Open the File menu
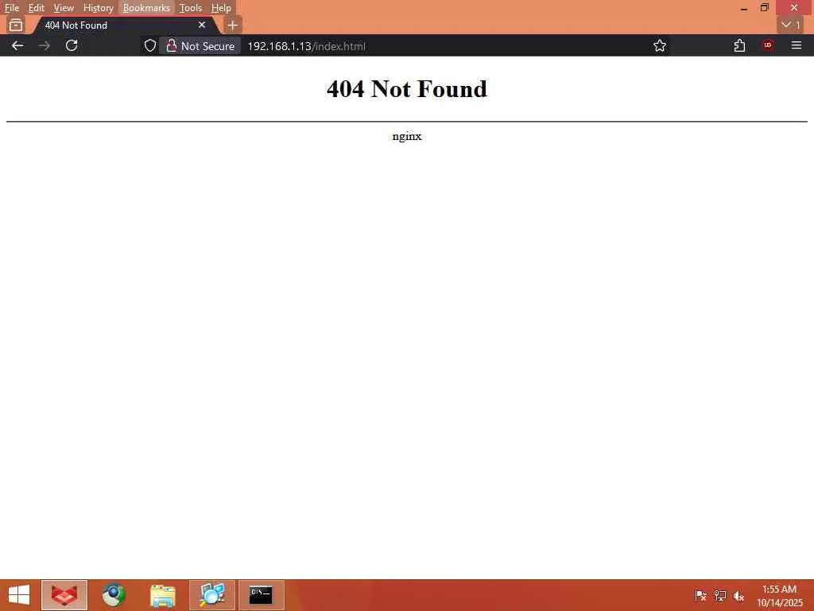The image size is (814, 611). tap(11, 8)
